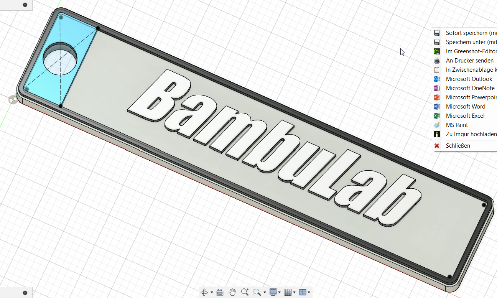The height and width of the screenshot is (298, 497).
Task: Choose Sofort speichern in Greenshot menu
Action: point(465,33)
